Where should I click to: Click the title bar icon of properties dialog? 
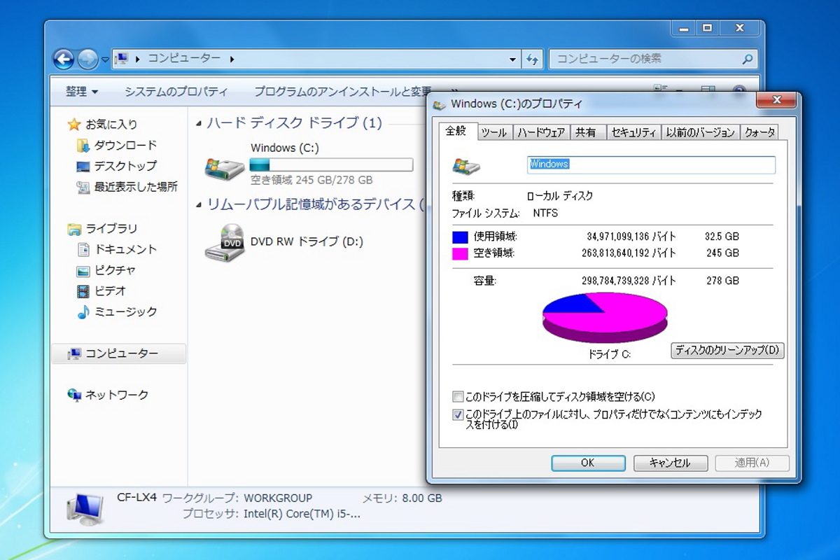click(440, 104)
